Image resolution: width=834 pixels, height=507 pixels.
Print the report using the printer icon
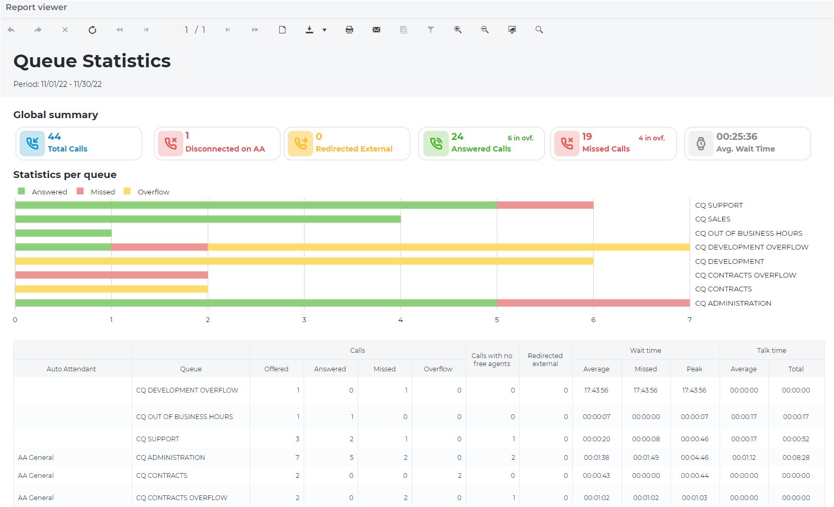(x=349, y=30)
